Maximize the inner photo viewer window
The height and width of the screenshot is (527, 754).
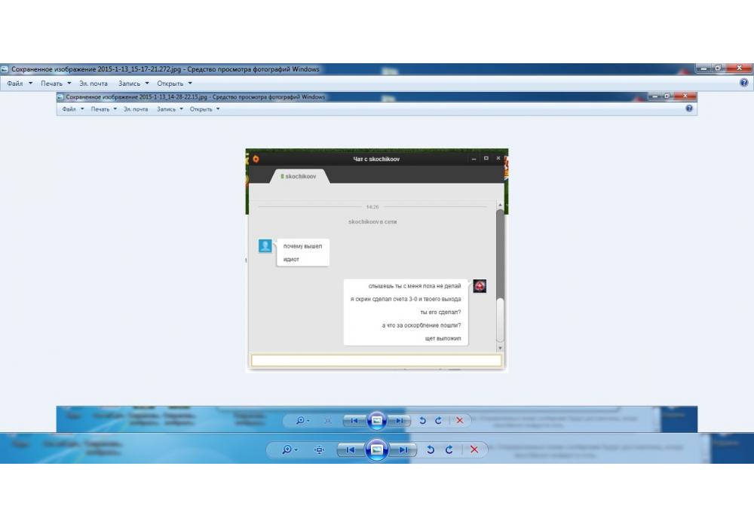[667, 96]
